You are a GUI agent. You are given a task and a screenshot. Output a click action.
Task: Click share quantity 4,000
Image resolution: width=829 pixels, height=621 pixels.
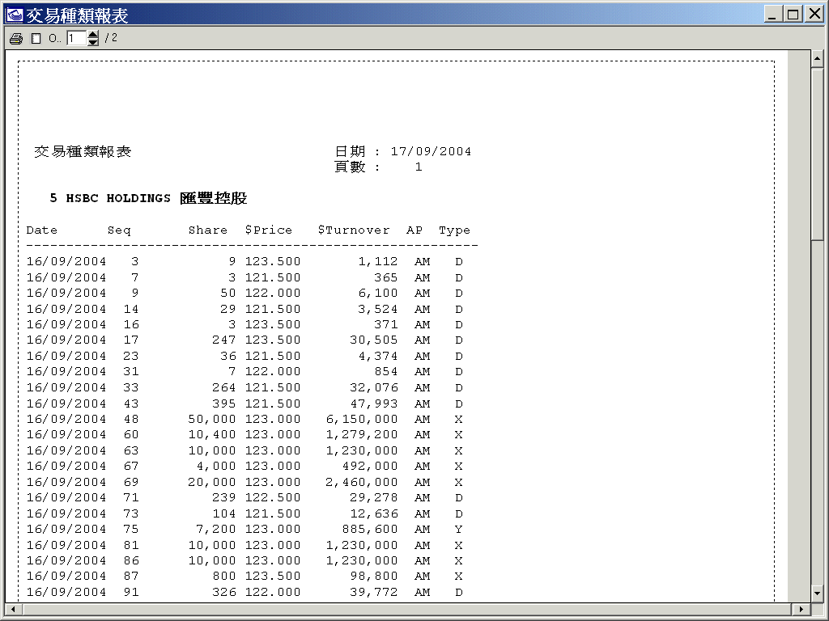point(216,466)
